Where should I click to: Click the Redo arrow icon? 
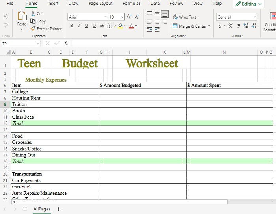coord(6,26)
